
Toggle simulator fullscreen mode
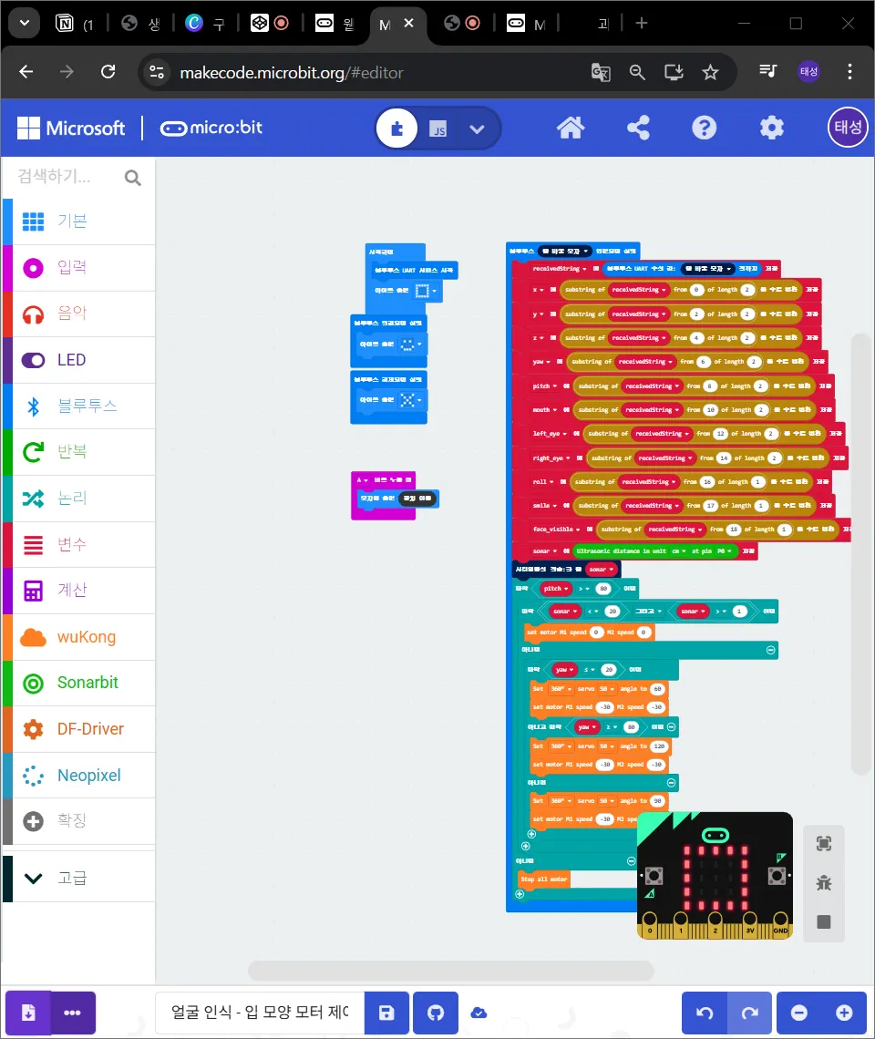[823, 844]
